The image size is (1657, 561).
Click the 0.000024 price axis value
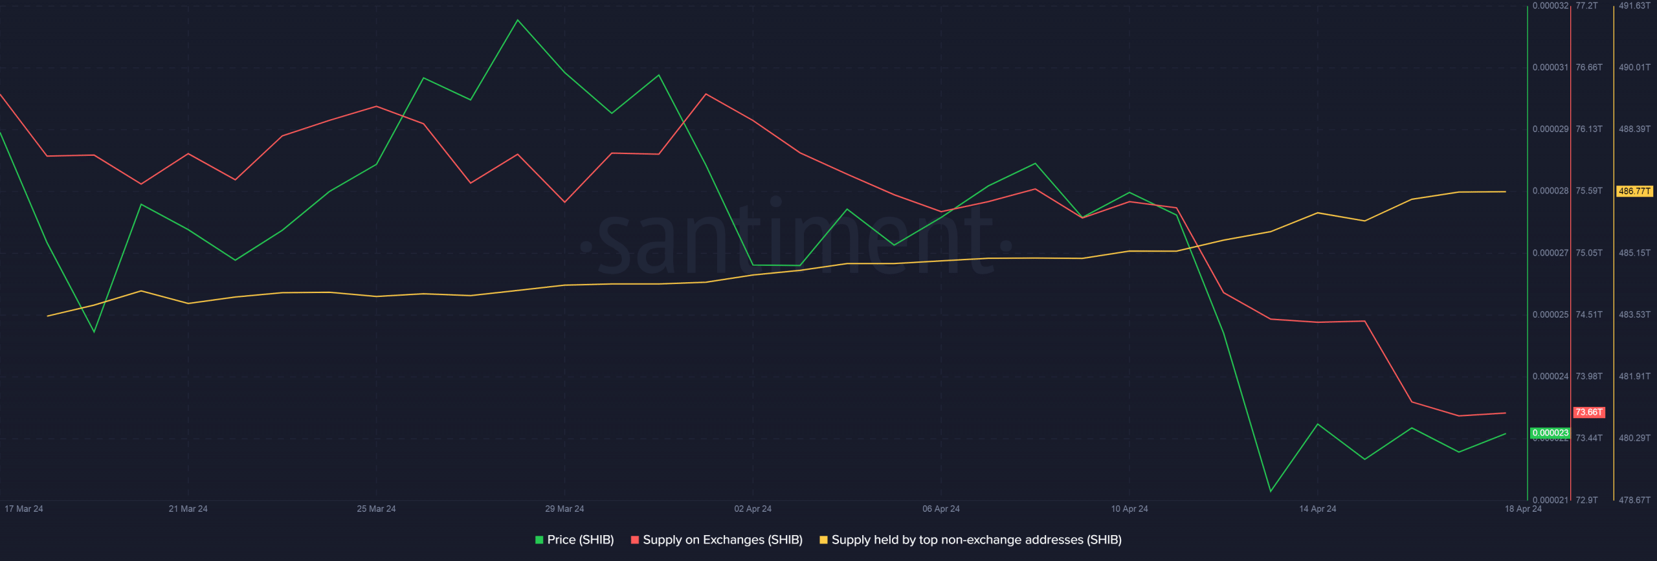[x=1550, y=377]
